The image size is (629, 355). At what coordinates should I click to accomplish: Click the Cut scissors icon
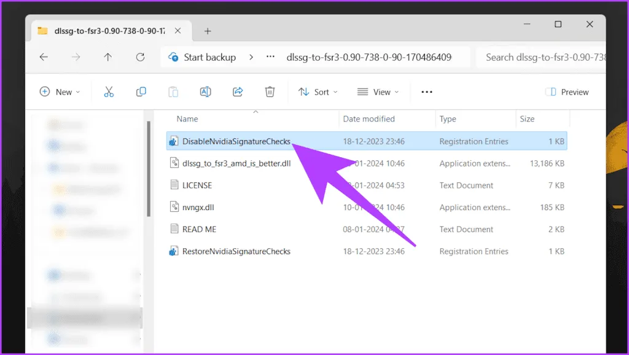109,92
